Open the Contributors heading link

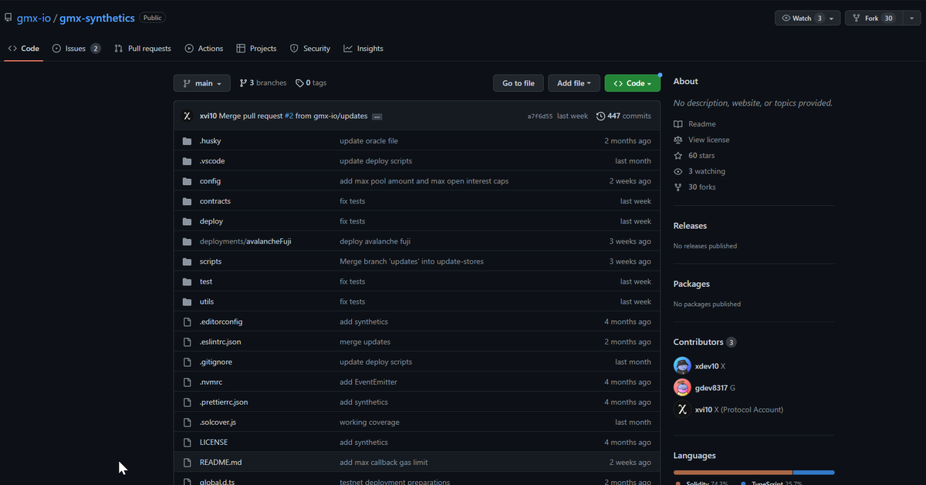click(705, 342)
